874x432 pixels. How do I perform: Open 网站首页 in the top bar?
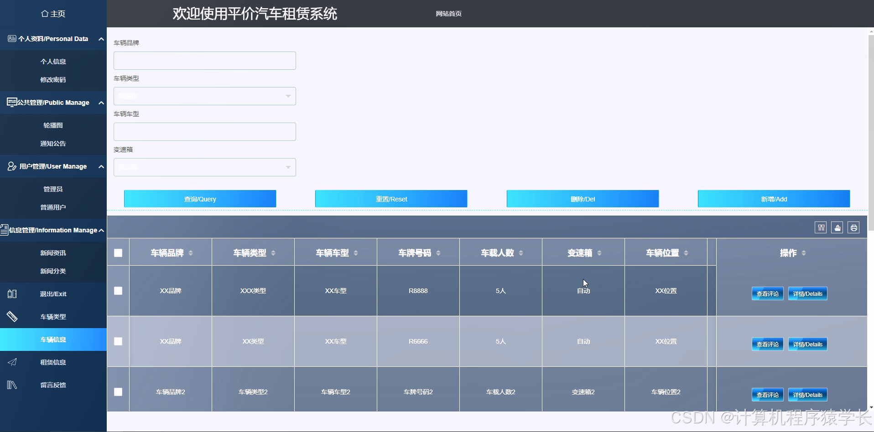coord(448,14)
